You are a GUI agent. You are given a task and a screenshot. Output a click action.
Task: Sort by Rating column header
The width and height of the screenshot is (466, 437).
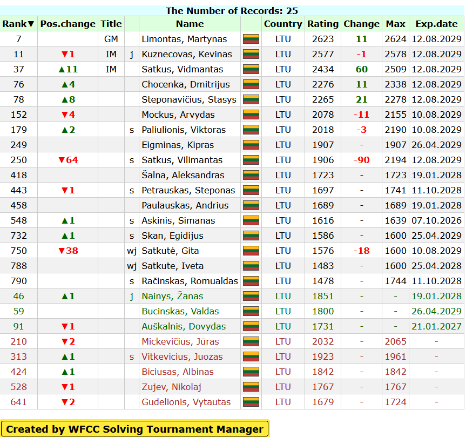pyautogui.click(x=323, y=24)
